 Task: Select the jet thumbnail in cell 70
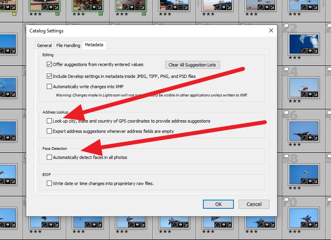tap(304, 218)
